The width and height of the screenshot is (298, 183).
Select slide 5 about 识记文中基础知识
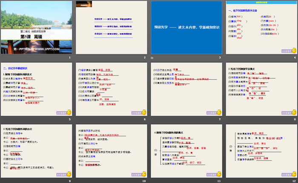37,89
